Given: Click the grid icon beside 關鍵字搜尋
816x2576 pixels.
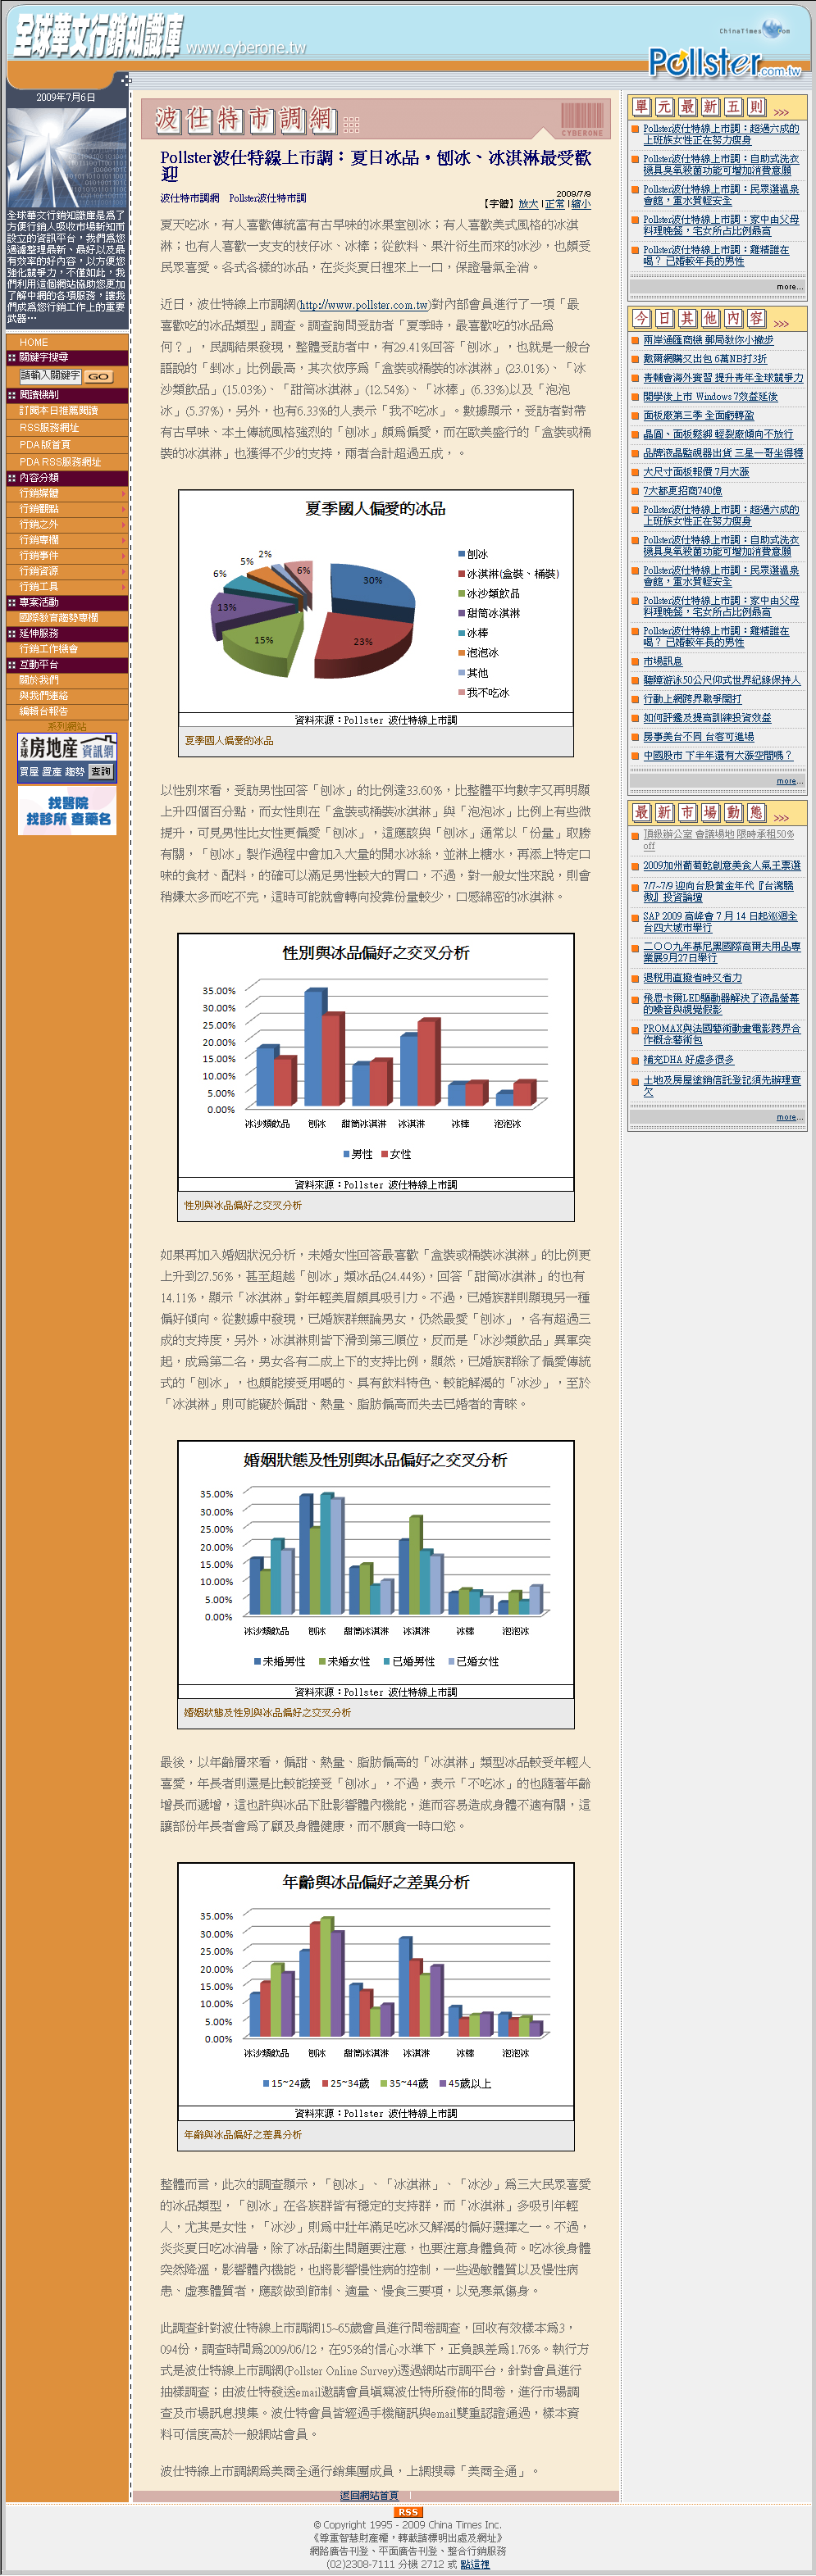Looking at the screenshot, I should click(12, 357).
